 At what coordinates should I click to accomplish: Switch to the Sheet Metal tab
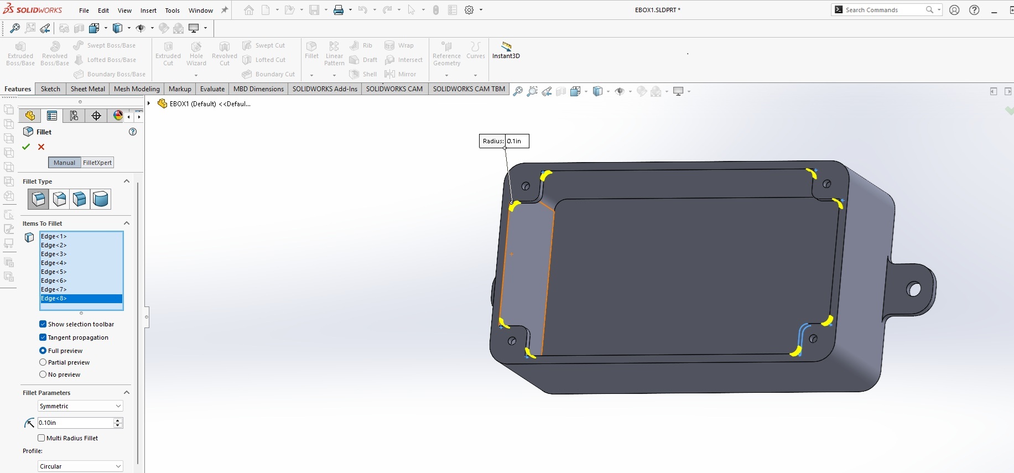point(87,89)
